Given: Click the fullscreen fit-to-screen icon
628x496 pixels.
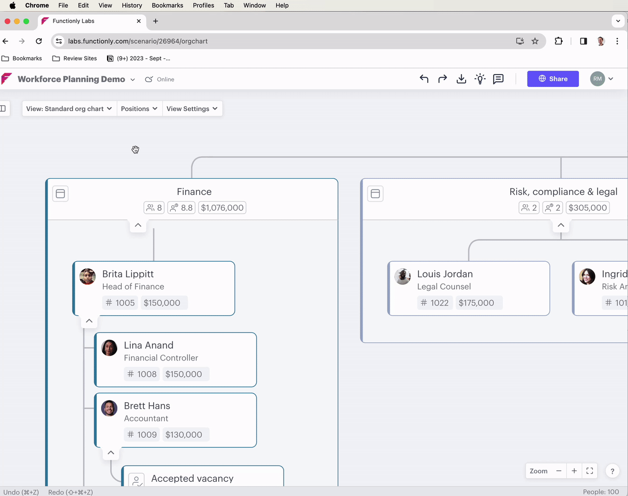Looking at the screenshot, I should coord(590,471).
